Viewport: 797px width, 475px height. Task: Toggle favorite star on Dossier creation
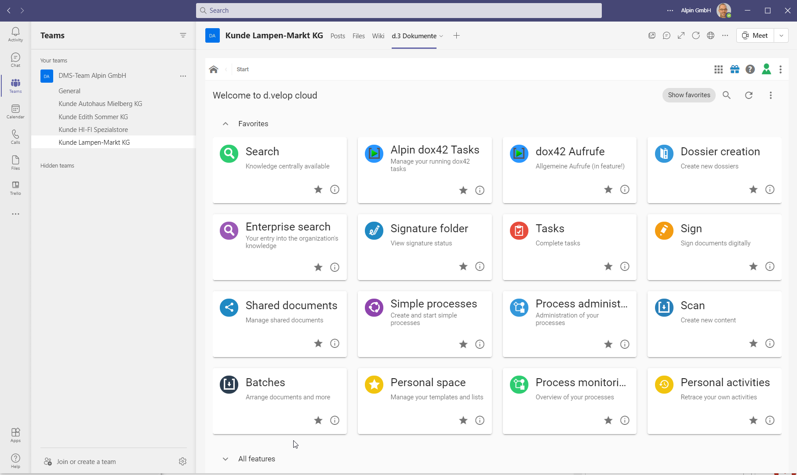[x=753, y=190]
